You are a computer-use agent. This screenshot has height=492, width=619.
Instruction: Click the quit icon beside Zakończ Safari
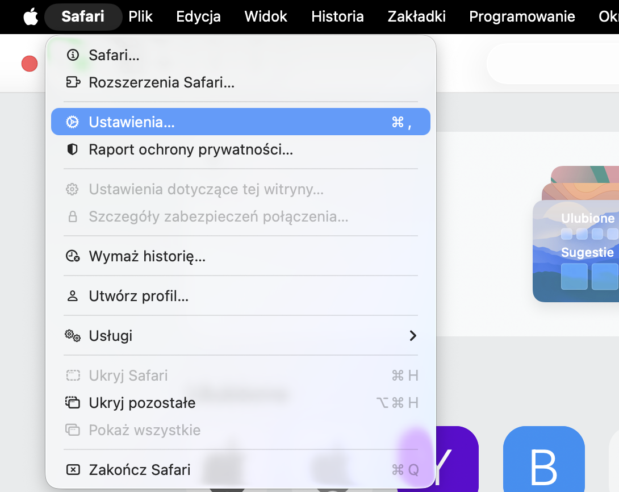tap(73, 470)
